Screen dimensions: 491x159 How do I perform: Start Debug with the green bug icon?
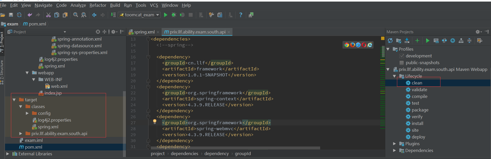(x=174, y=15)
